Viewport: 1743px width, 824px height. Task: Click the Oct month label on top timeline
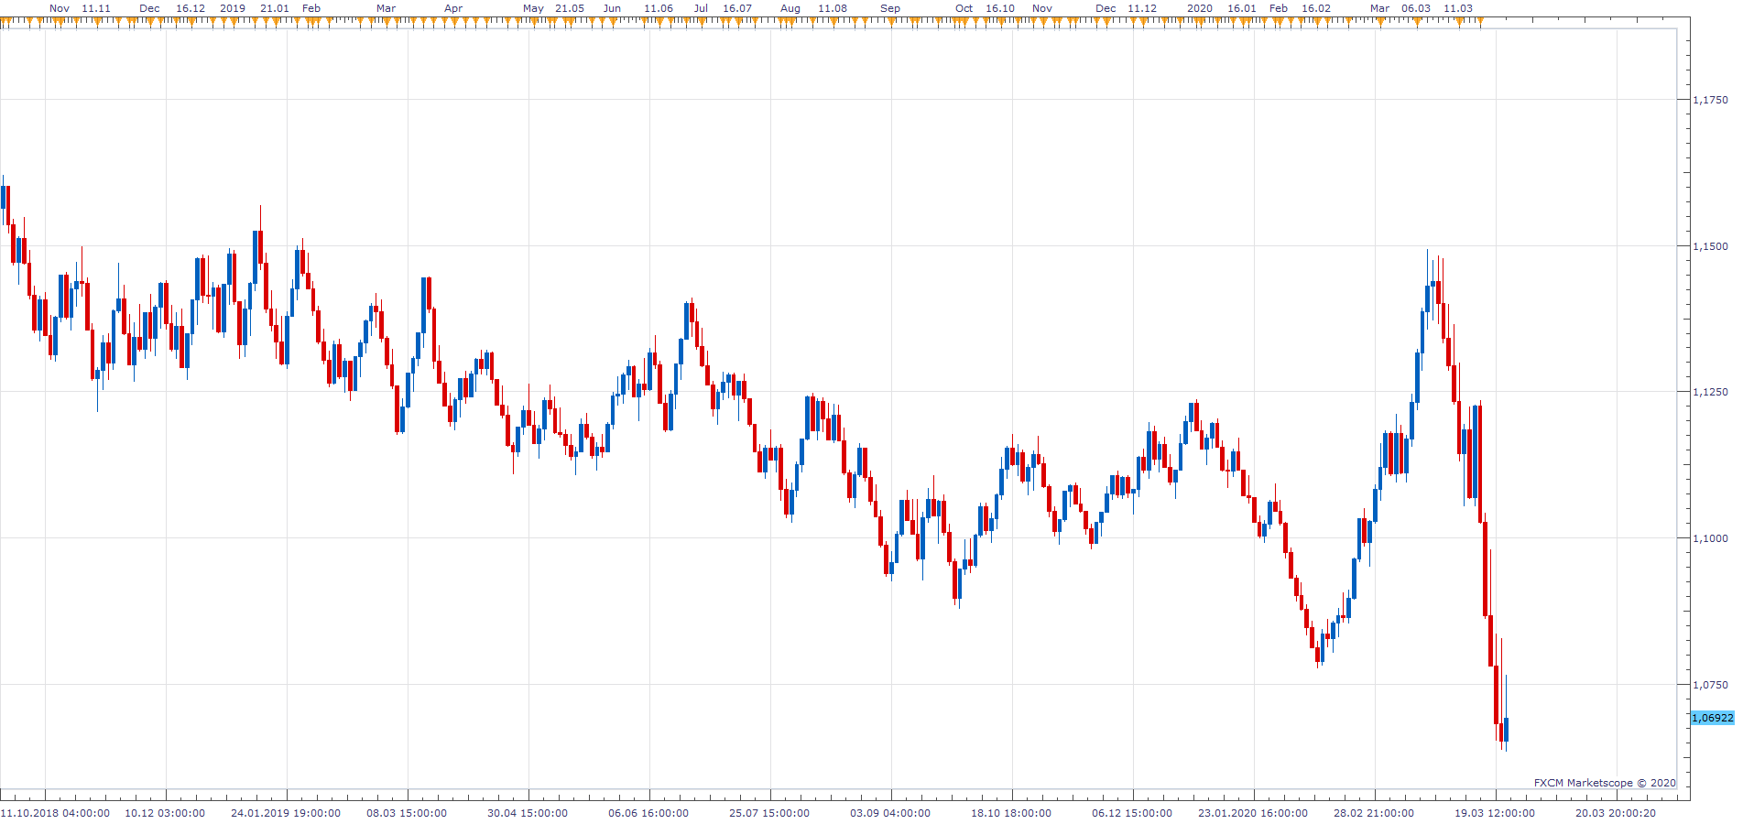coord(964,8)
